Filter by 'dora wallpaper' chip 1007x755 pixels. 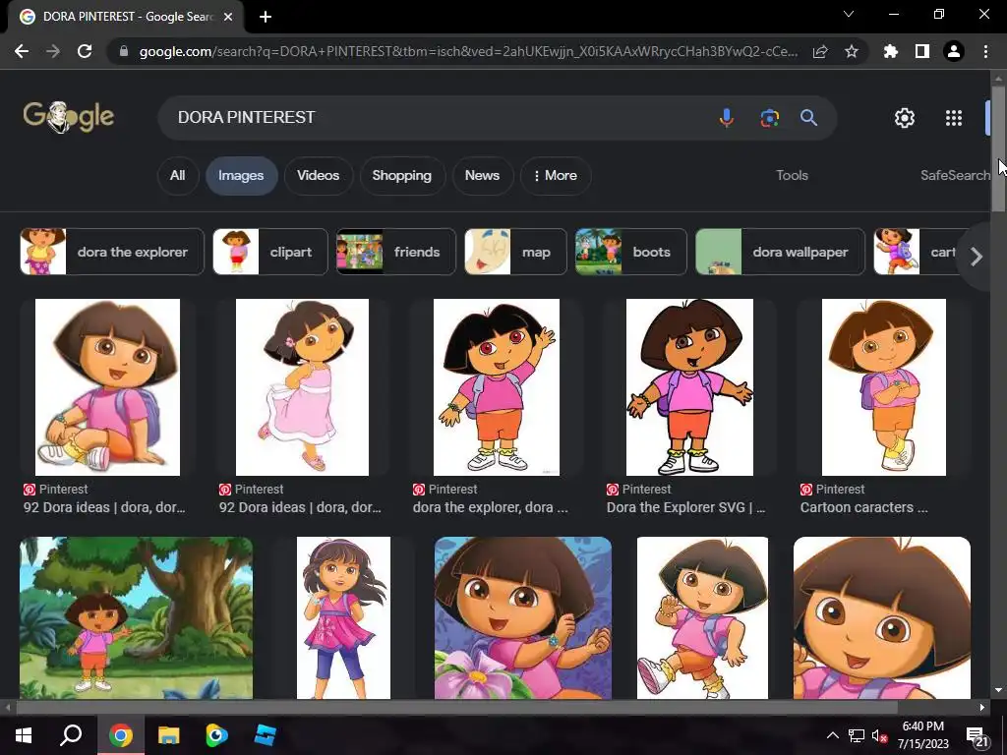(x=780, y=252)
